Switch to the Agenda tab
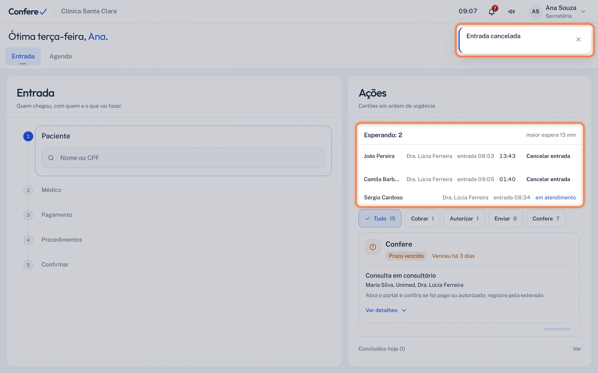Screen dimensions: 598x373 pos(60,56)
